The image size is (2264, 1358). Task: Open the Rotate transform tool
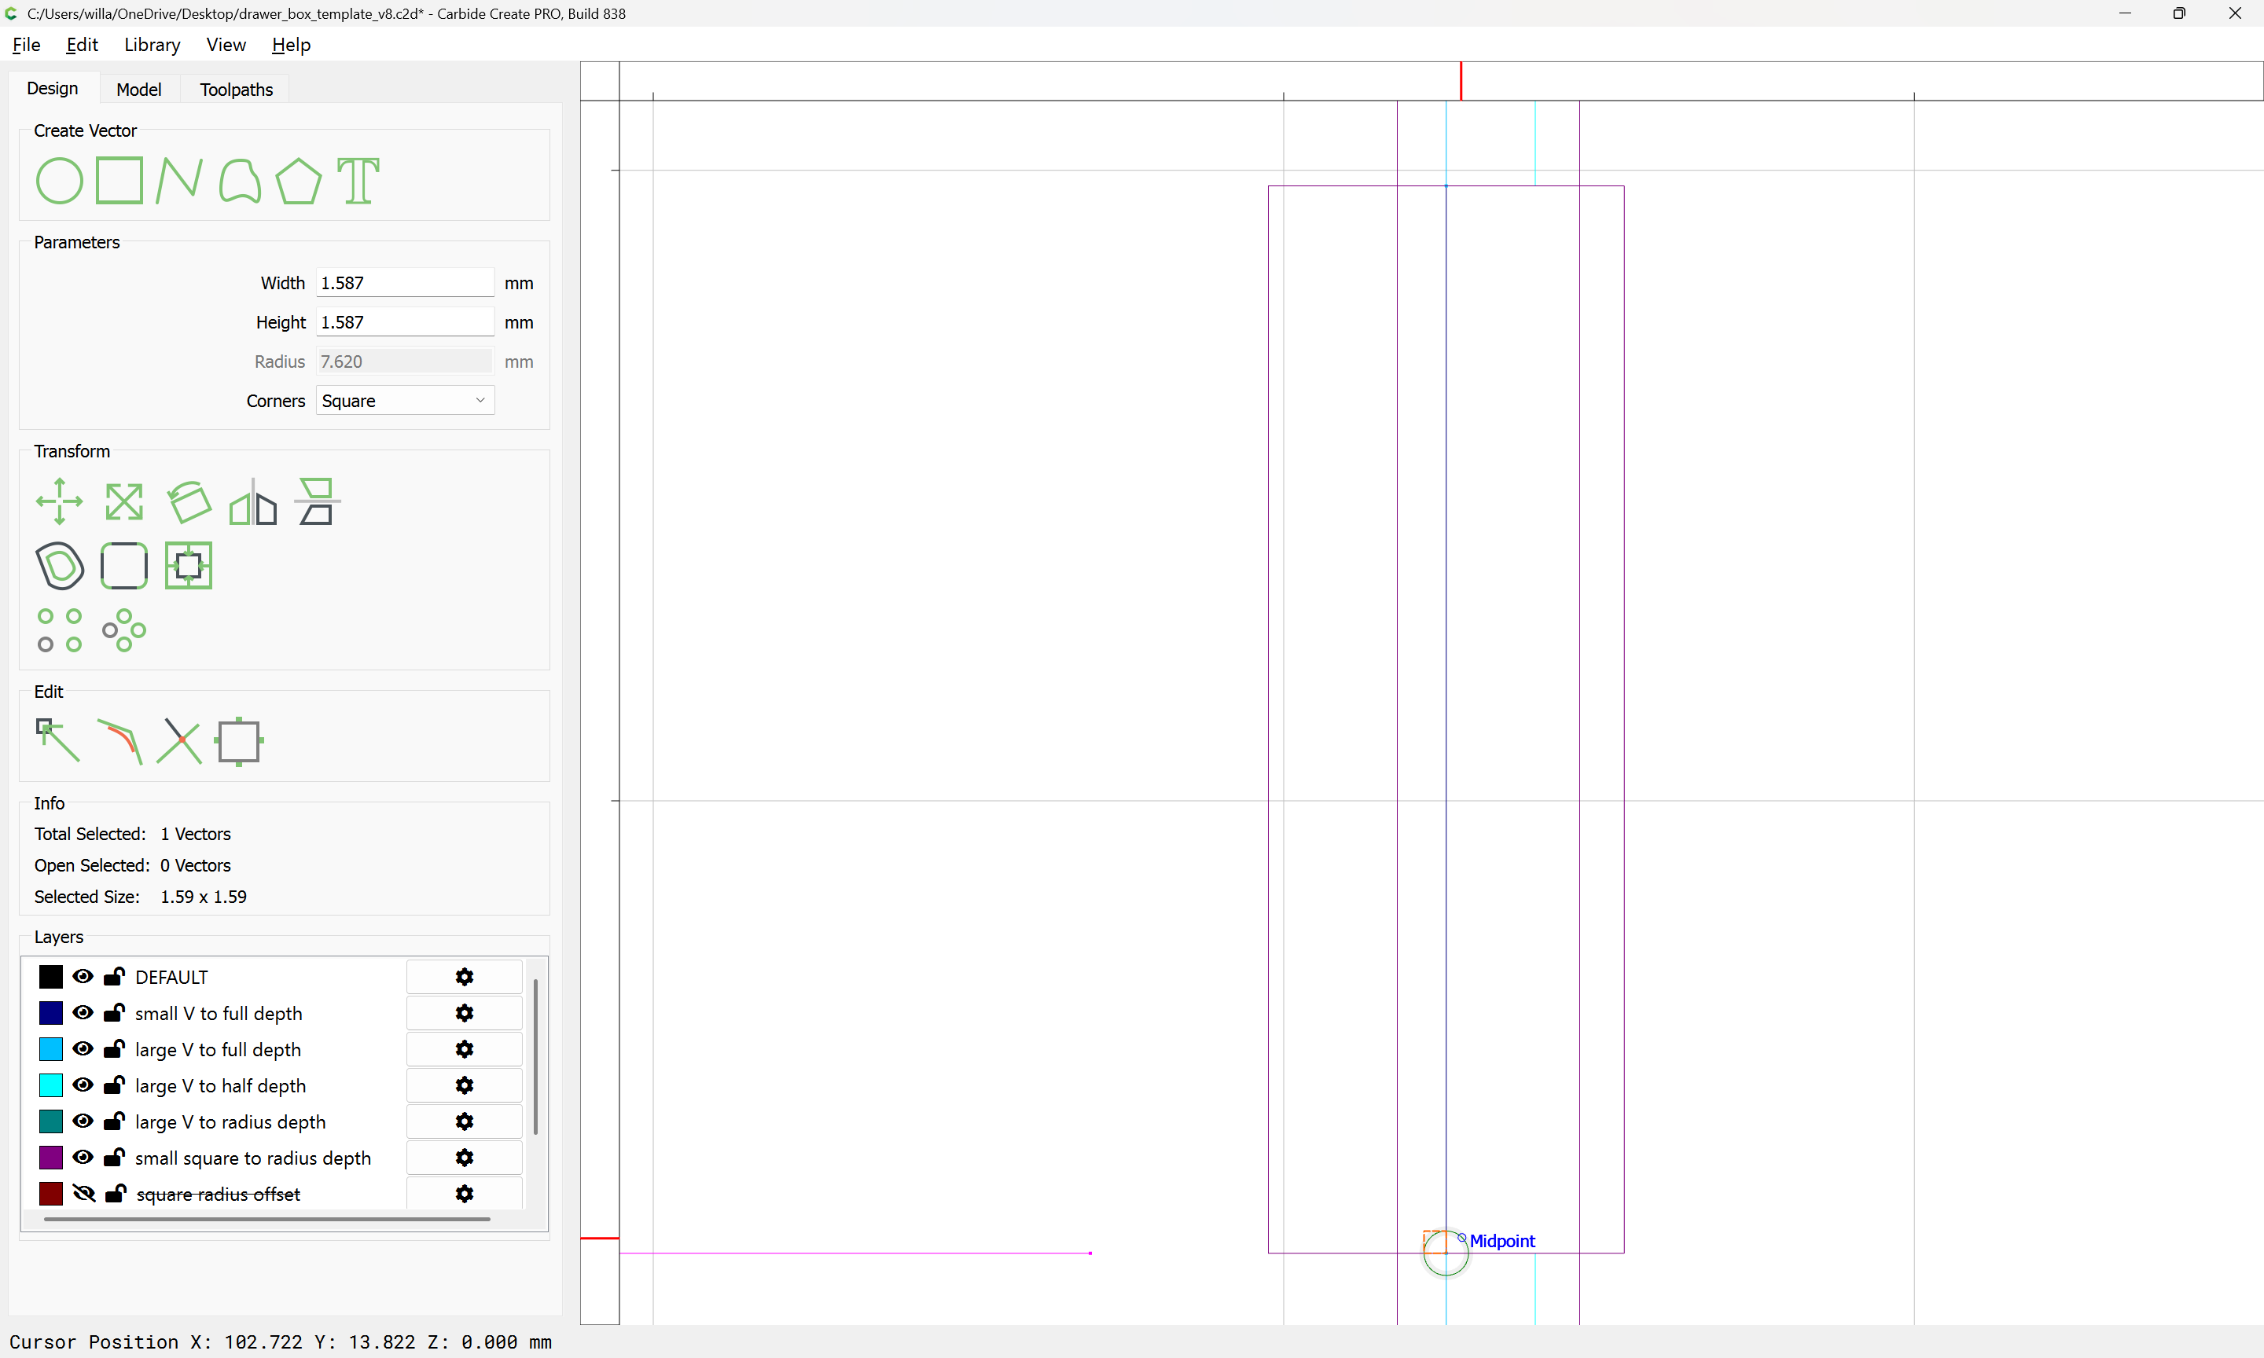(x=189, y=501)
